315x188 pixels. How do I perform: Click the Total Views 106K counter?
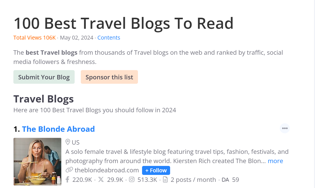(34, 37)
